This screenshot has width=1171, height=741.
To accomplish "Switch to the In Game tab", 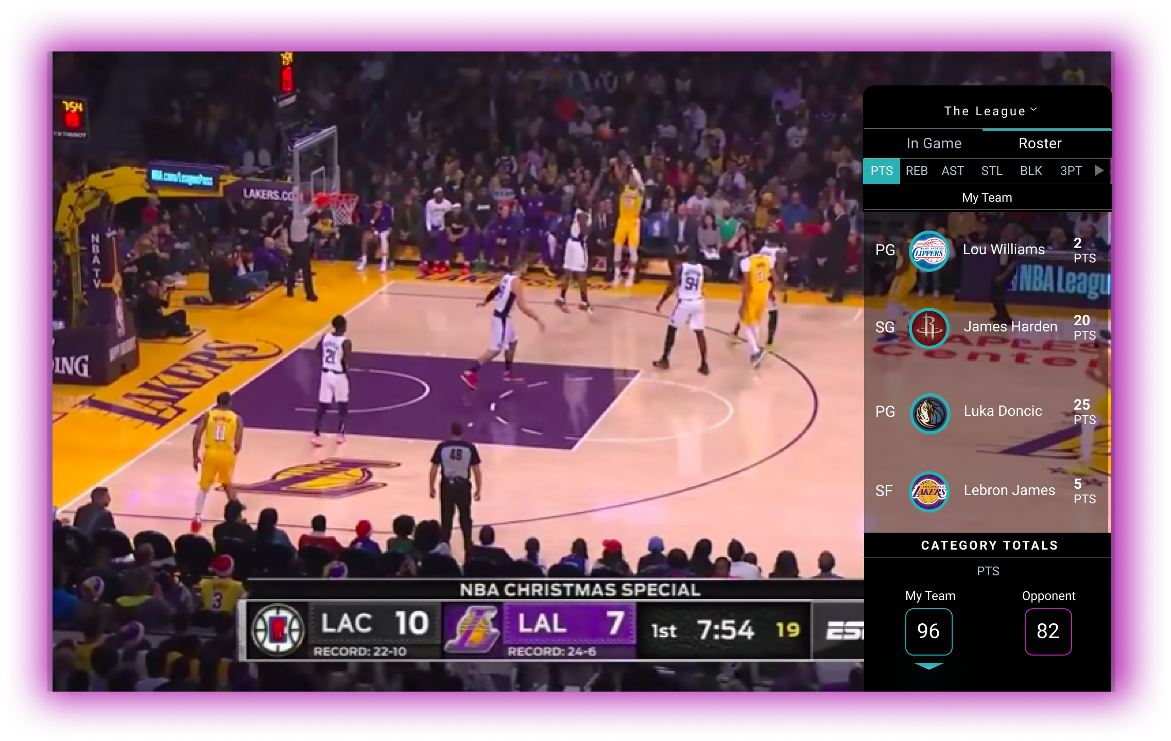I will [934, 144].
